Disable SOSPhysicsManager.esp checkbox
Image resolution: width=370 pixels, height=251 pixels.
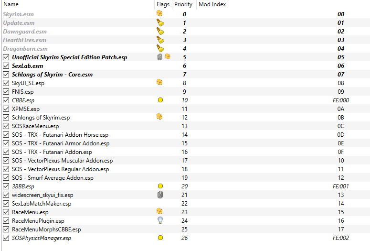(x=6, y=238)
